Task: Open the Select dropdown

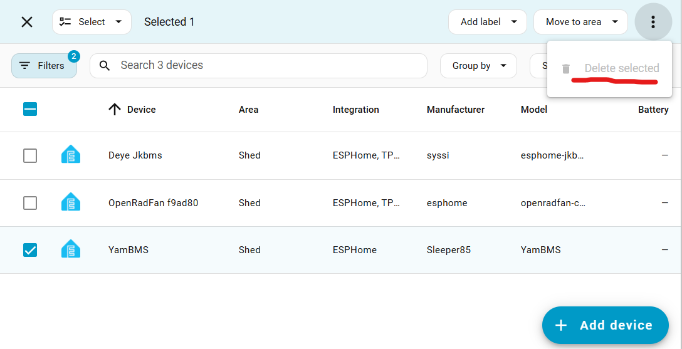Action: (92, 22)
